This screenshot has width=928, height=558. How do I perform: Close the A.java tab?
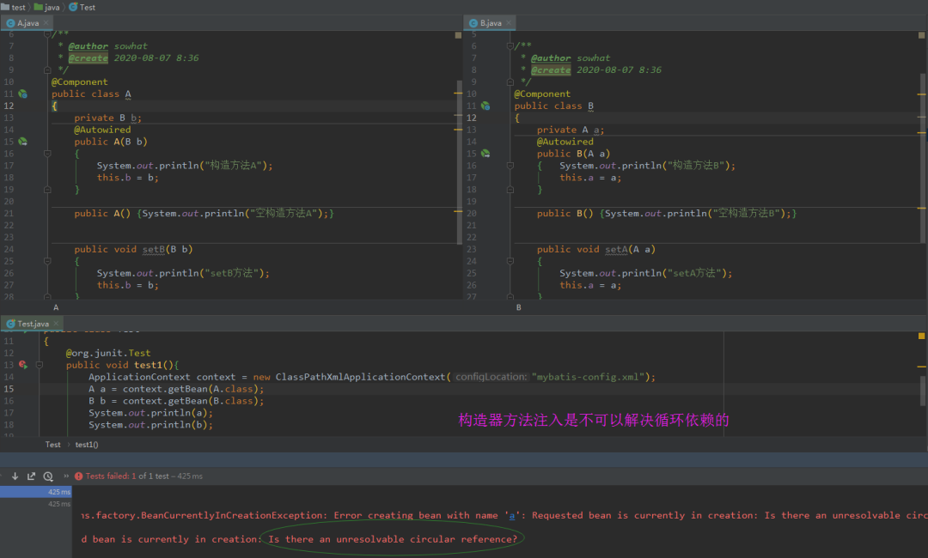pos(46,23)
